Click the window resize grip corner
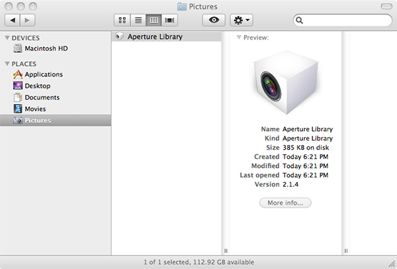The width and height of the screenshot is (397, 269). (392, 264)
